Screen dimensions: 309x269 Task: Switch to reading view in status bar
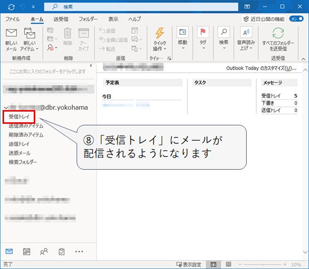coord(227,265)
